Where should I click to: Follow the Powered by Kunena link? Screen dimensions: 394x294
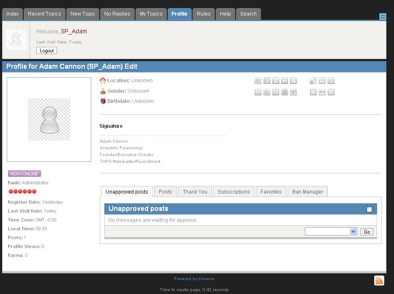click(194, 279)
